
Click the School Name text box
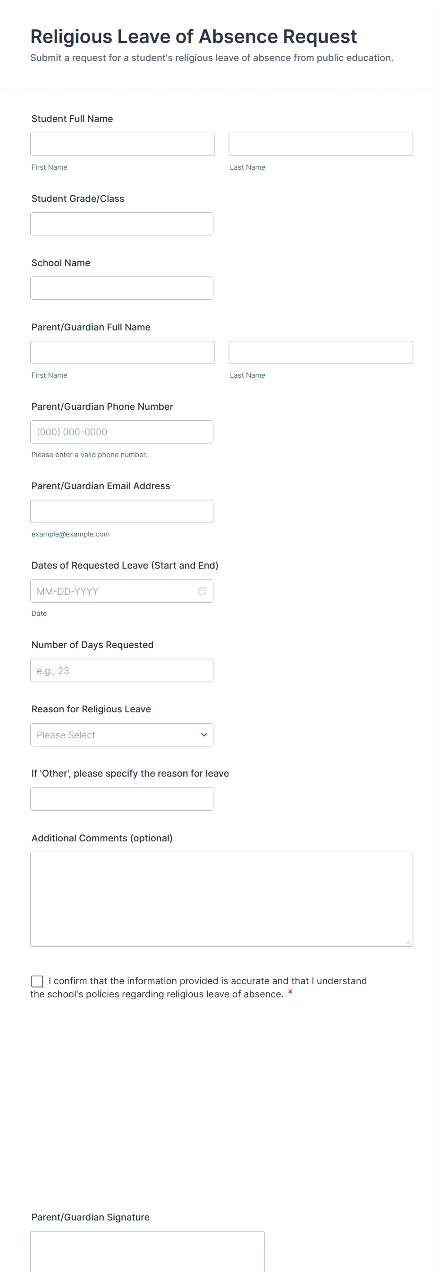[121, 288]
